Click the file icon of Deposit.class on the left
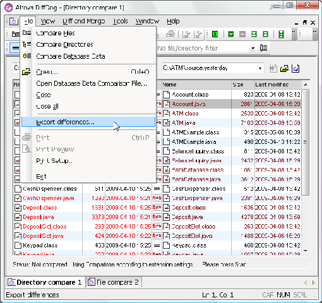The image size is (322, 303). click(18, 208)
